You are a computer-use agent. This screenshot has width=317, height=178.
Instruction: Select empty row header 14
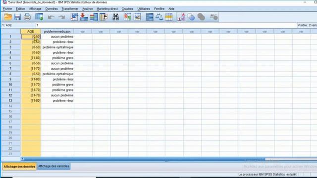tap(10, 106)
